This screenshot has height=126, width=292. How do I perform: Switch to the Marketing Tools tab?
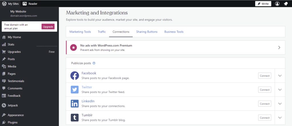point(80,32)
